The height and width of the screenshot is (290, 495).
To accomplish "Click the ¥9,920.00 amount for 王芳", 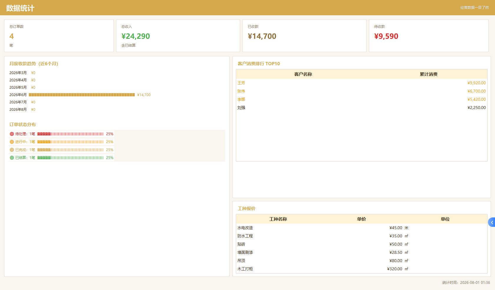I will pos(476,83).
